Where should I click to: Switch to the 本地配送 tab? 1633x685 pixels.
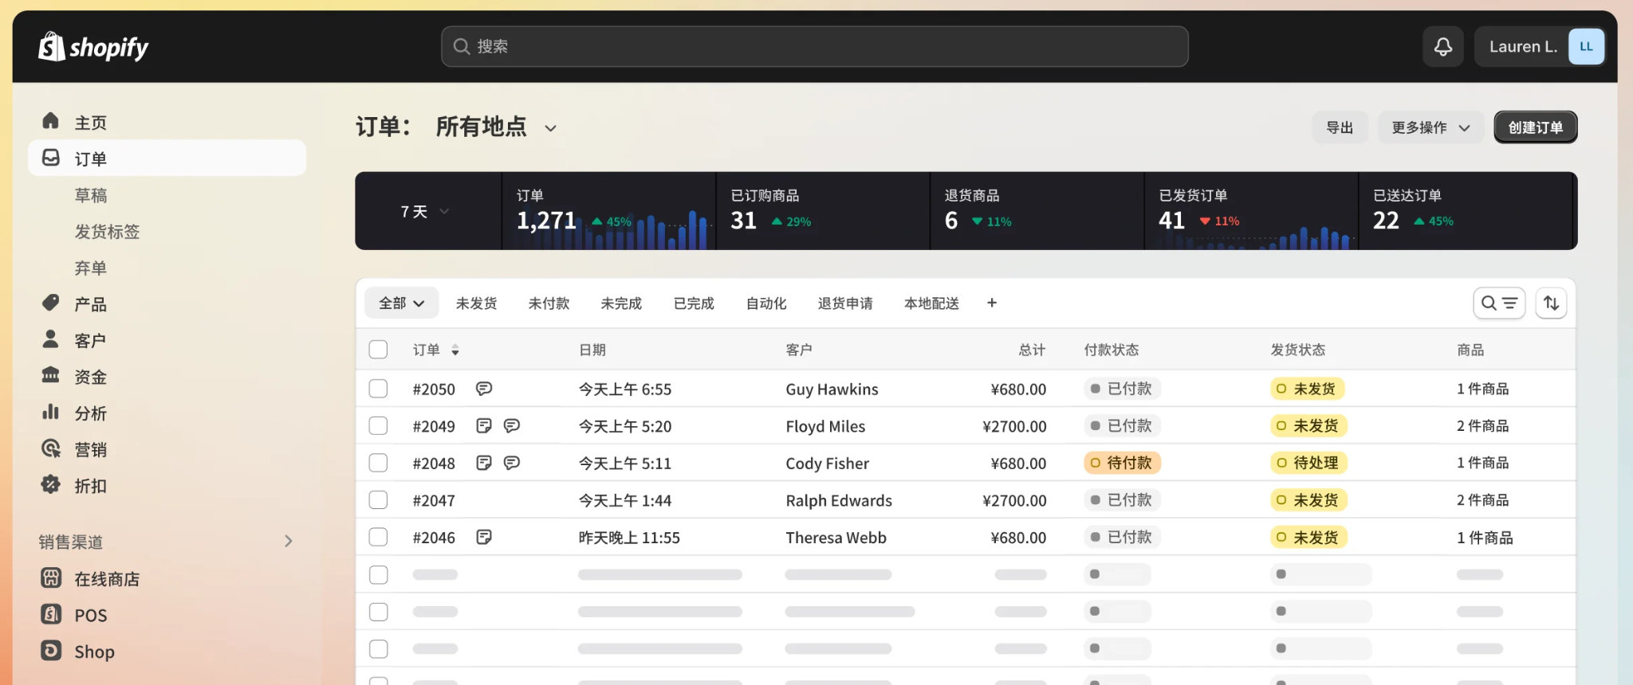pyautogui.click(x=931, y=303)
